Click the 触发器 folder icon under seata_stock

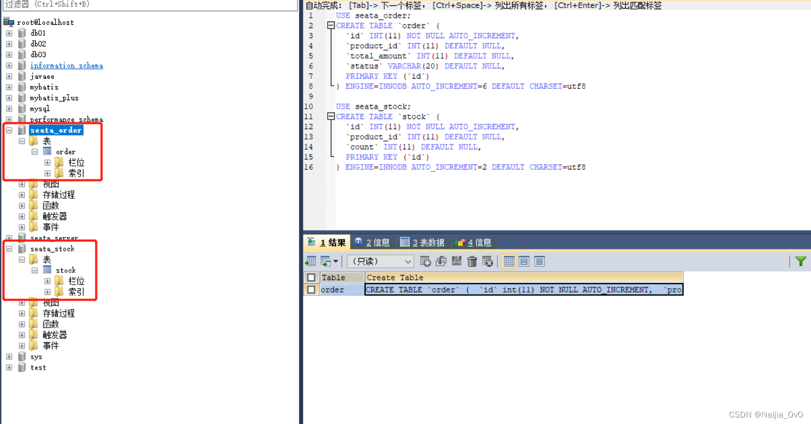34,335
